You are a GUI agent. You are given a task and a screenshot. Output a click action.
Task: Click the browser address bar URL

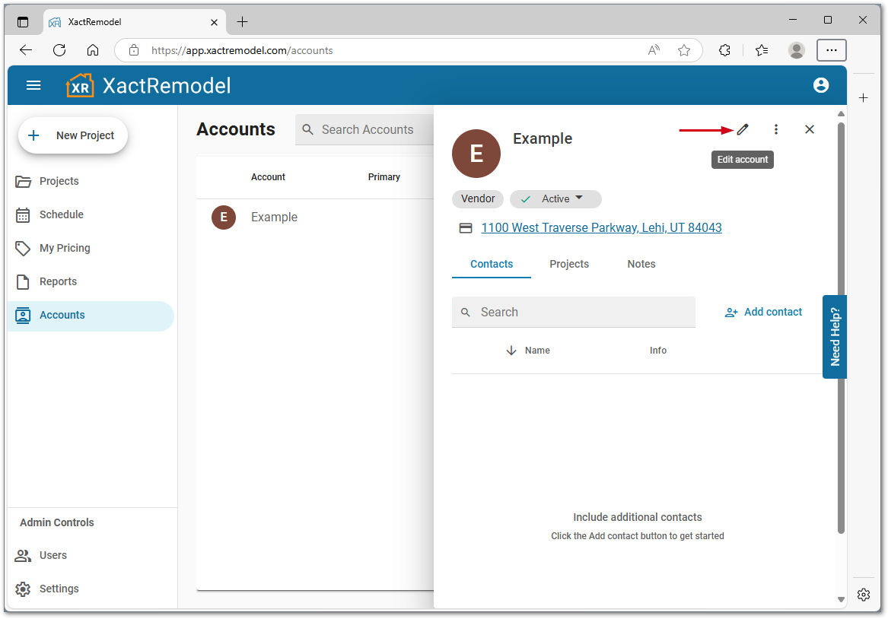[242, 50]
